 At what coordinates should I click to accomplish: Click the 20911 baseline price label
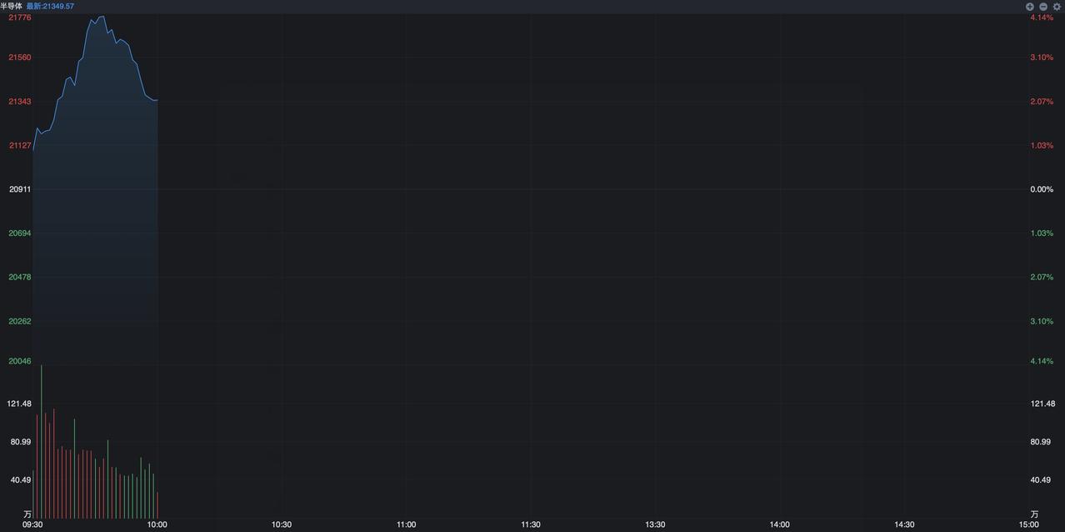(20, 189)
